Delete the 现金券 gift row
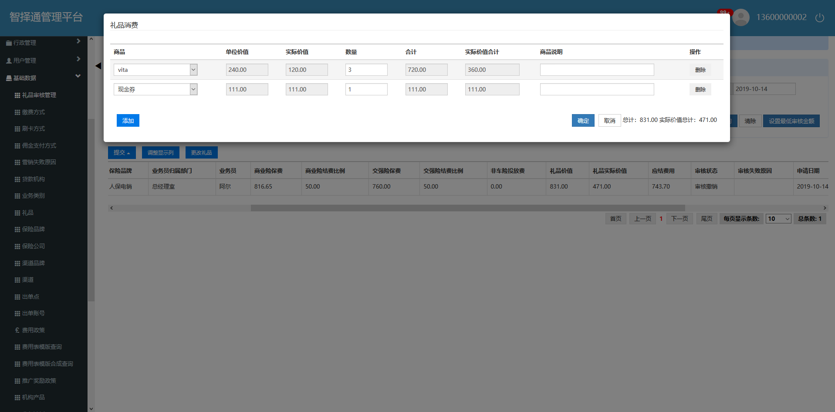Viewport: 835px width, 412px height. (700, 89)
